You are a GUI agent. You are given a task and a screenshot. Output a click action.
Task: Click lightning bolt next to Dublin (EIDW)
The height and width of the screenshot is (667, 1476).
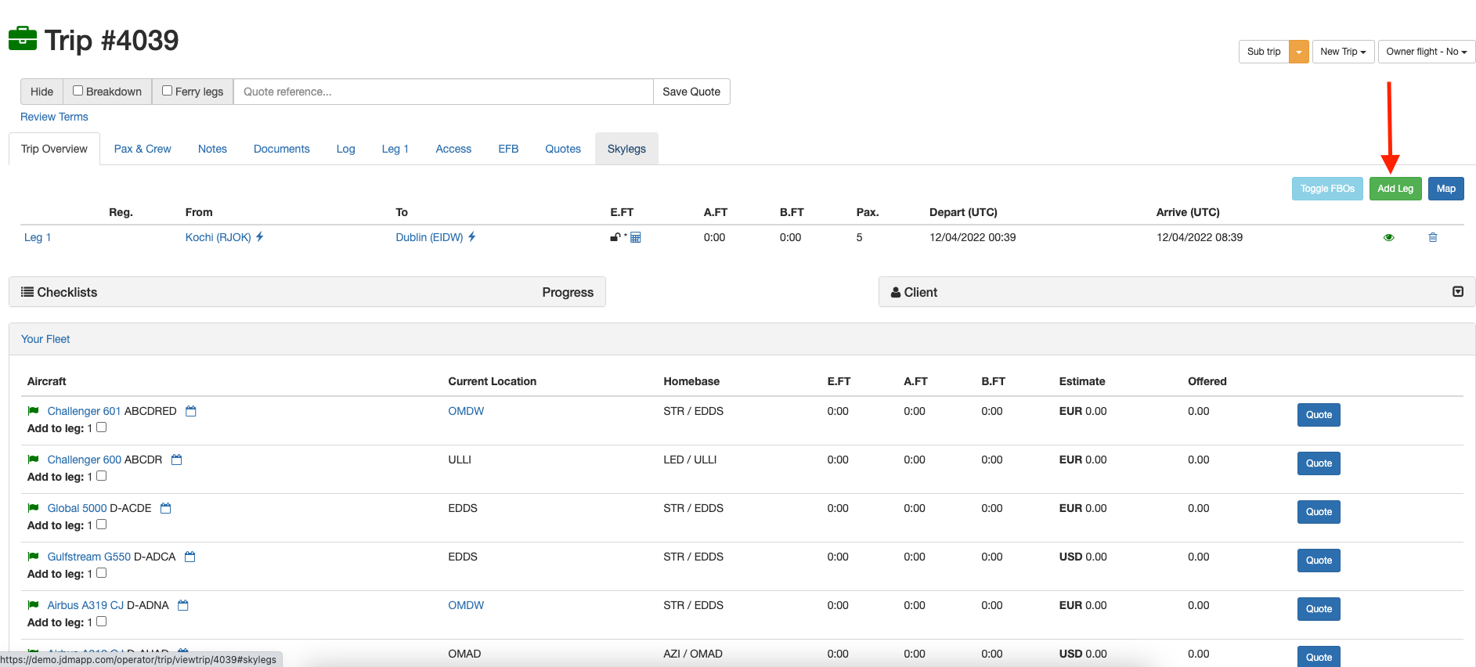click(472, 236)
